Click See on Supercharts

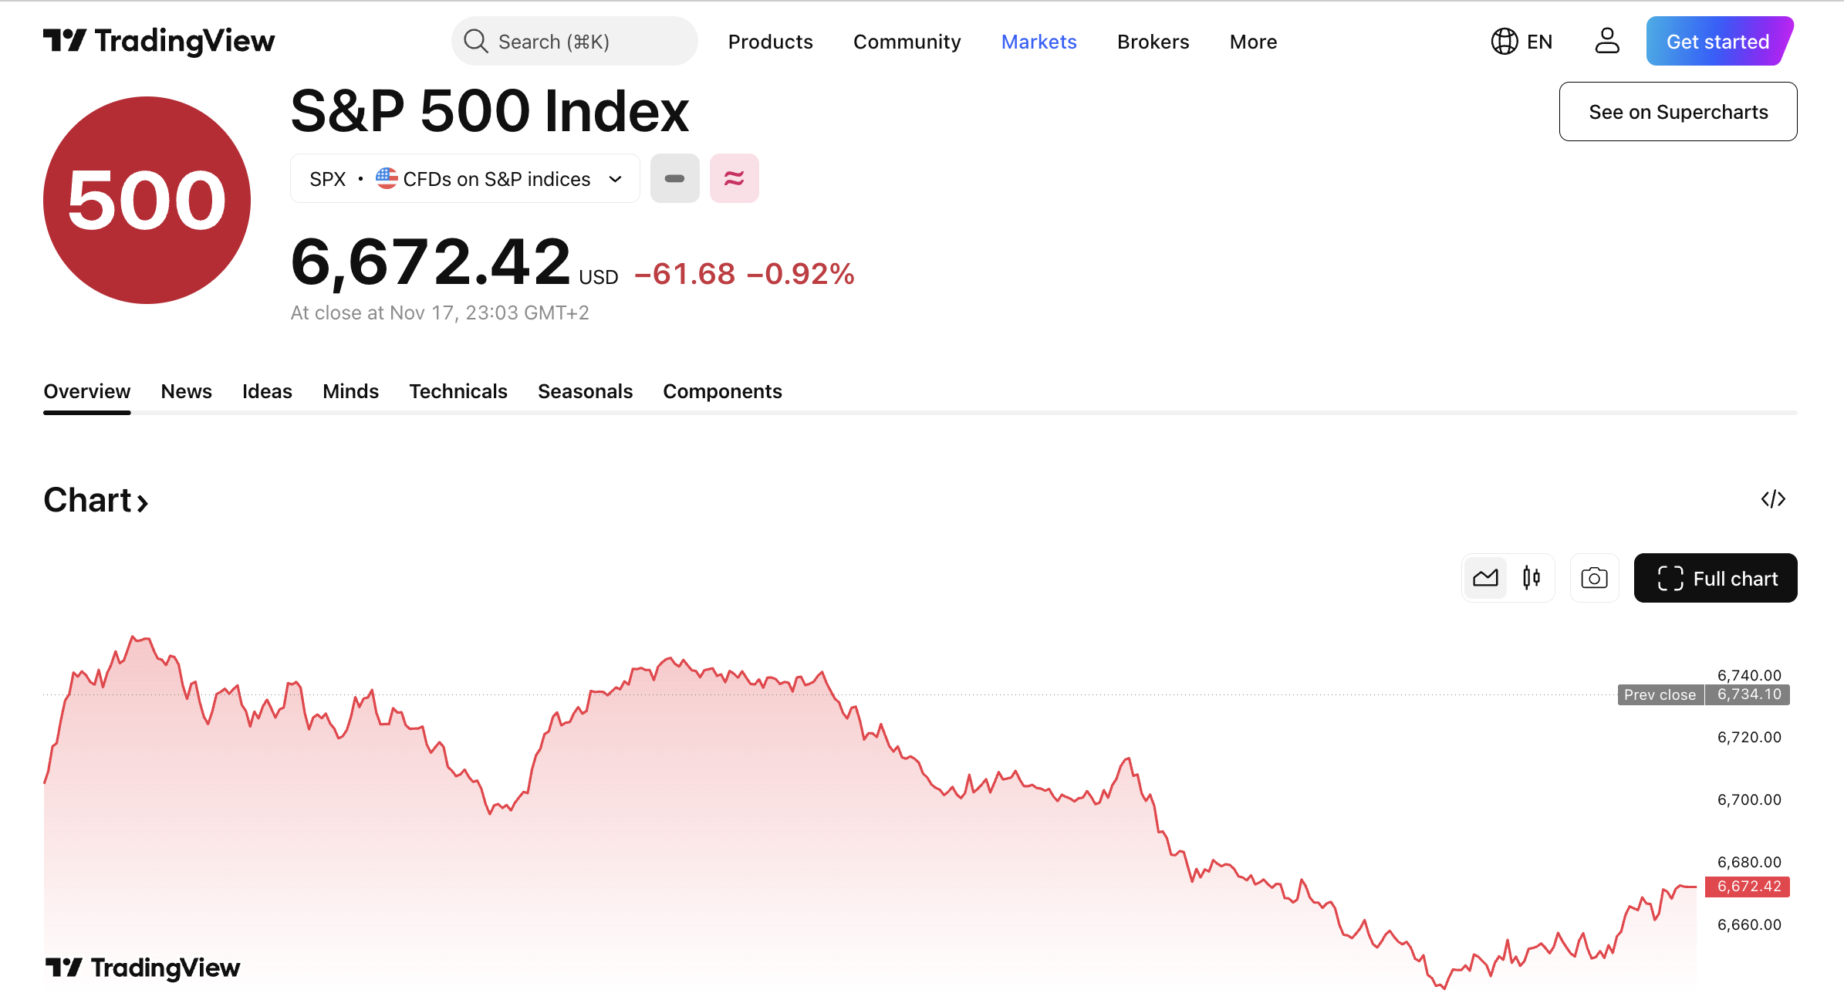click(x=1678, y=111)
